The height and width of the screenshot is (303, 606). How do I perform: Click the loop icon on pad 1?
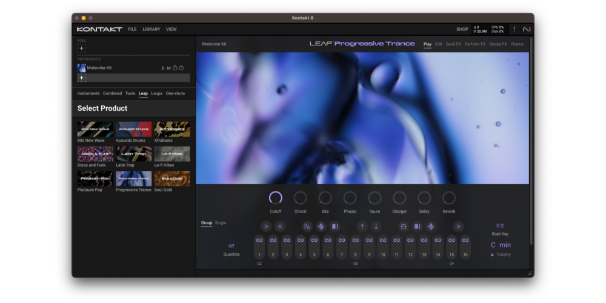tap(259, 241)
